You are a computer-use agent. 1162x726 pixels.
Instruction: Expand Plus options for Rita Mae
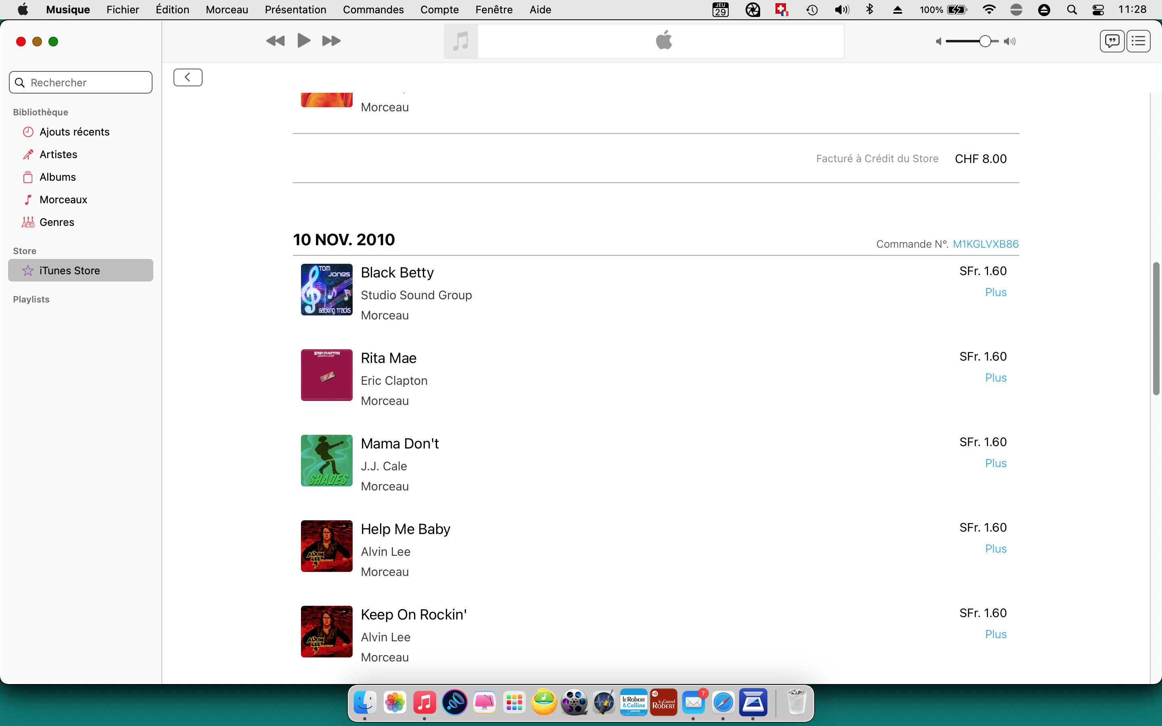995,378
